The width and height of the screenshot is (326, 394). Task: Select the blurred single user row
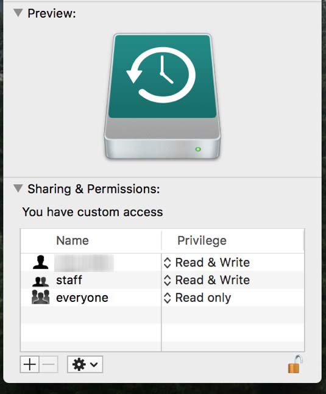click(162, 263)
